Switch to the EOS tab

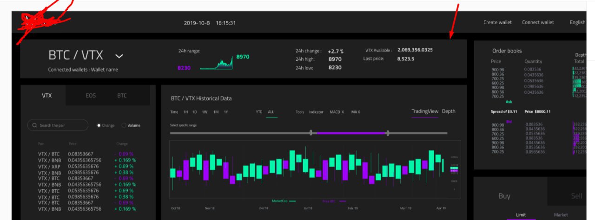[x=91, y=96]
